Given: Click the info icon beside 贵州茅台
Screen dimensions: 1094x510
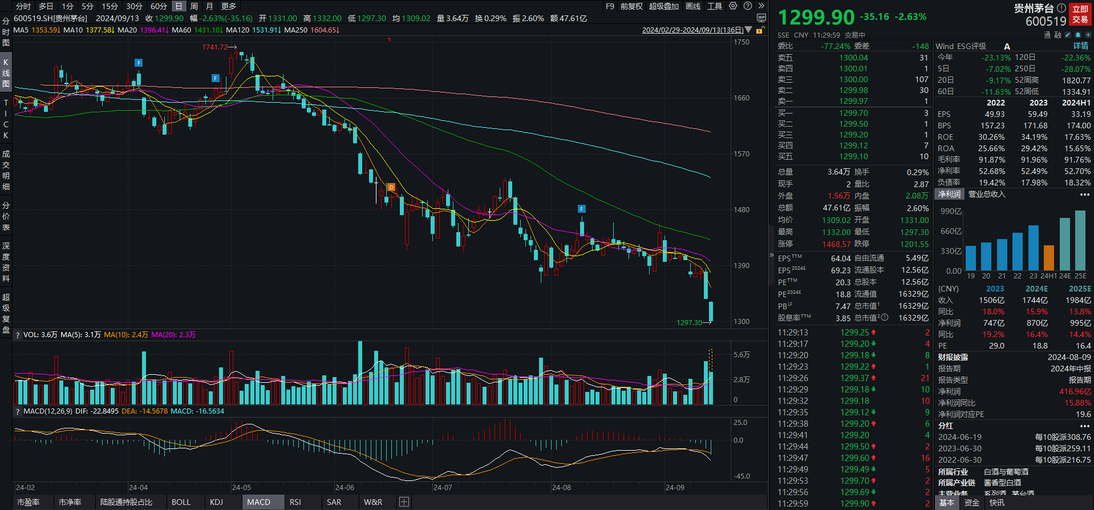Looking at the screenshot, I should point(1061,8).
